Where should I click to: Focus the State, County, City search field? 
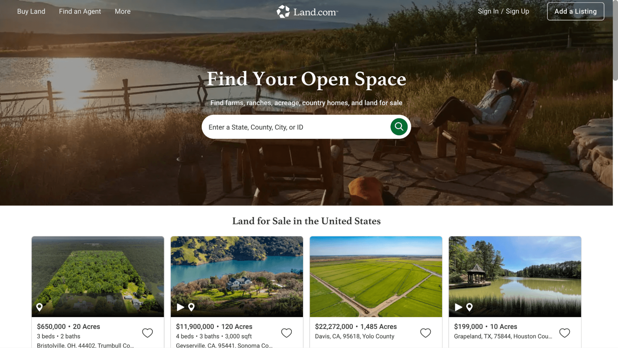click(x=296, y=127)
